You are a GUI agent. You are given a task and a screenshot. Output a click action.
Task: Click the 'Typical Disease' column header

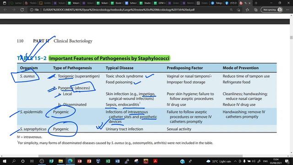(x=119, y=68)
